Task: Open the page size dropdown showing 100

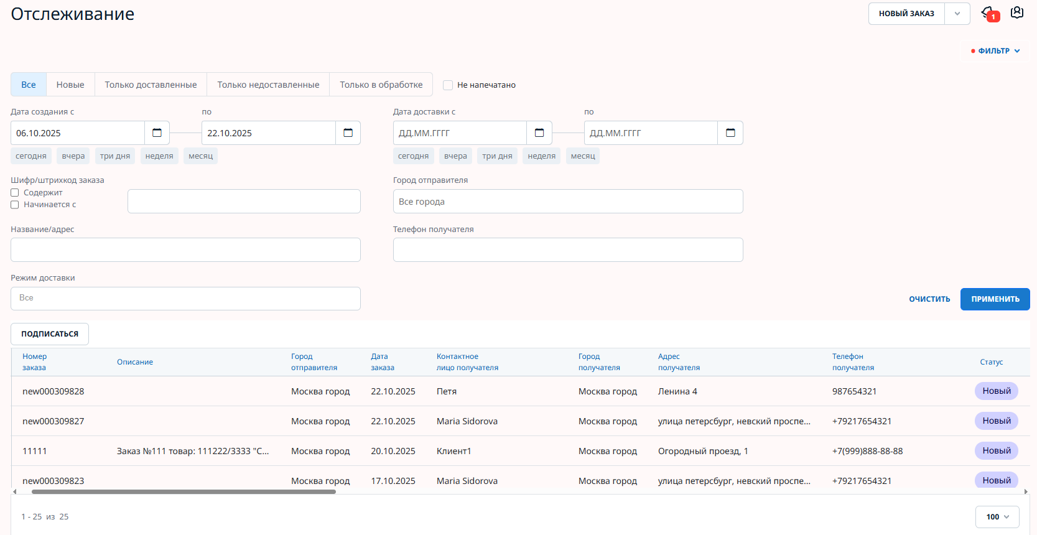Action: pos(997,517)
